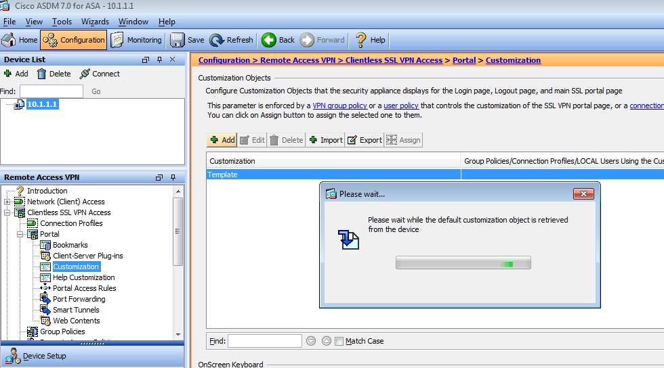The width and height of the screenshot is (664, 368).
Task: Pin the Device List panel
Action: coord(159,60)
